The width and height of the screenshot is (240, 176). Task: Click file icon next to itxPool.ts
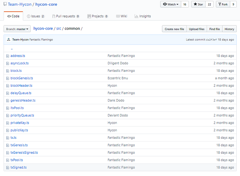[8, 108]
